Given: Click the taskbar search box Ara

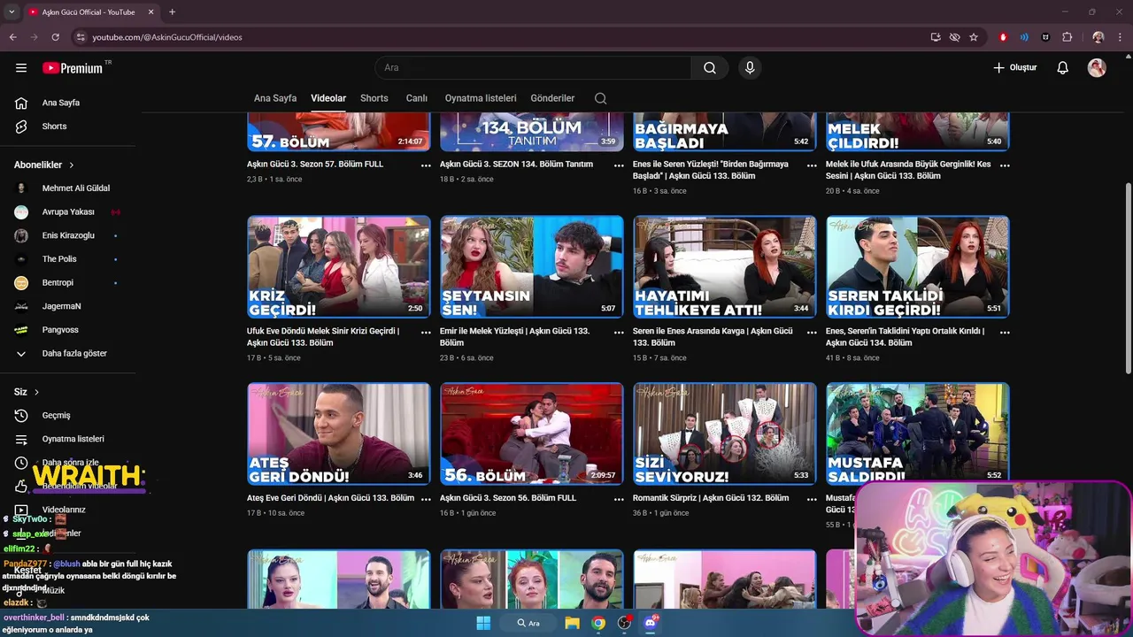Looking at the screenshot, I should (528, 623).
